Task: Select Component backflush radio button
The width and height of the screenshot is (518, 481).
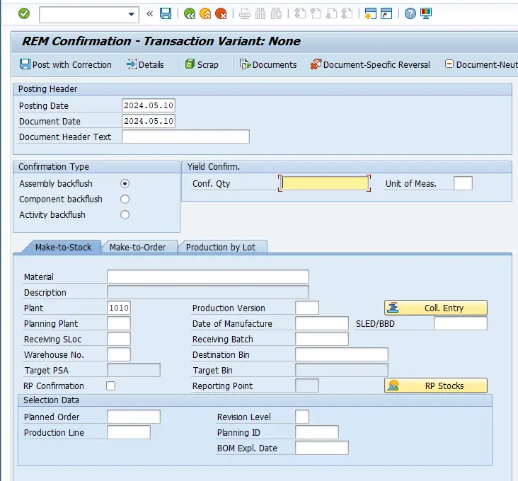Action: (x=125, y=199)
